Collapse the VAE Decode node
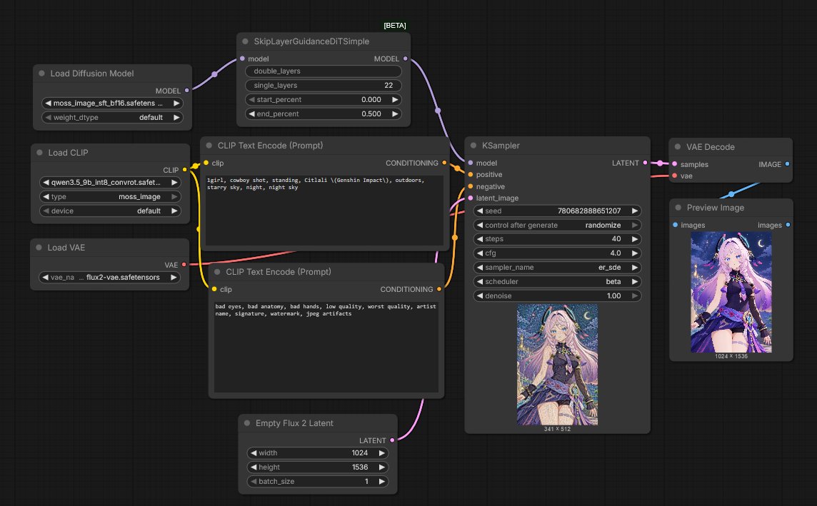The image size is (817, 506). (677, 147)
